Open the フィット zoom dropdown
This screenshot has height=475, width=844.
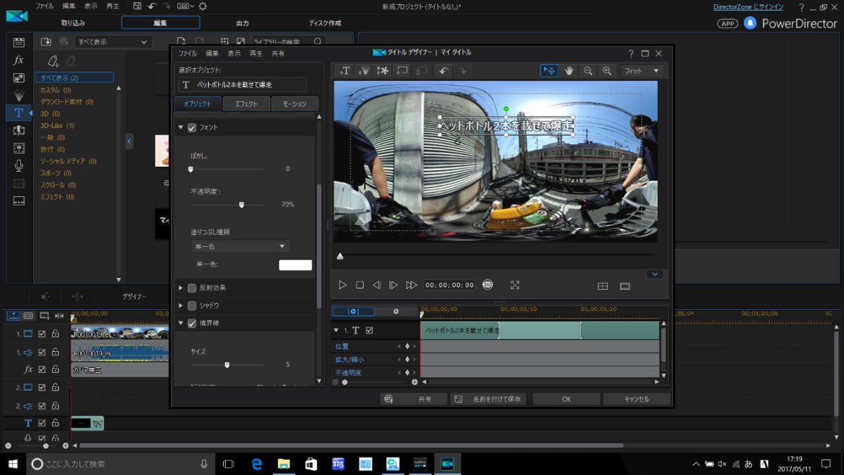pos(642,70)
